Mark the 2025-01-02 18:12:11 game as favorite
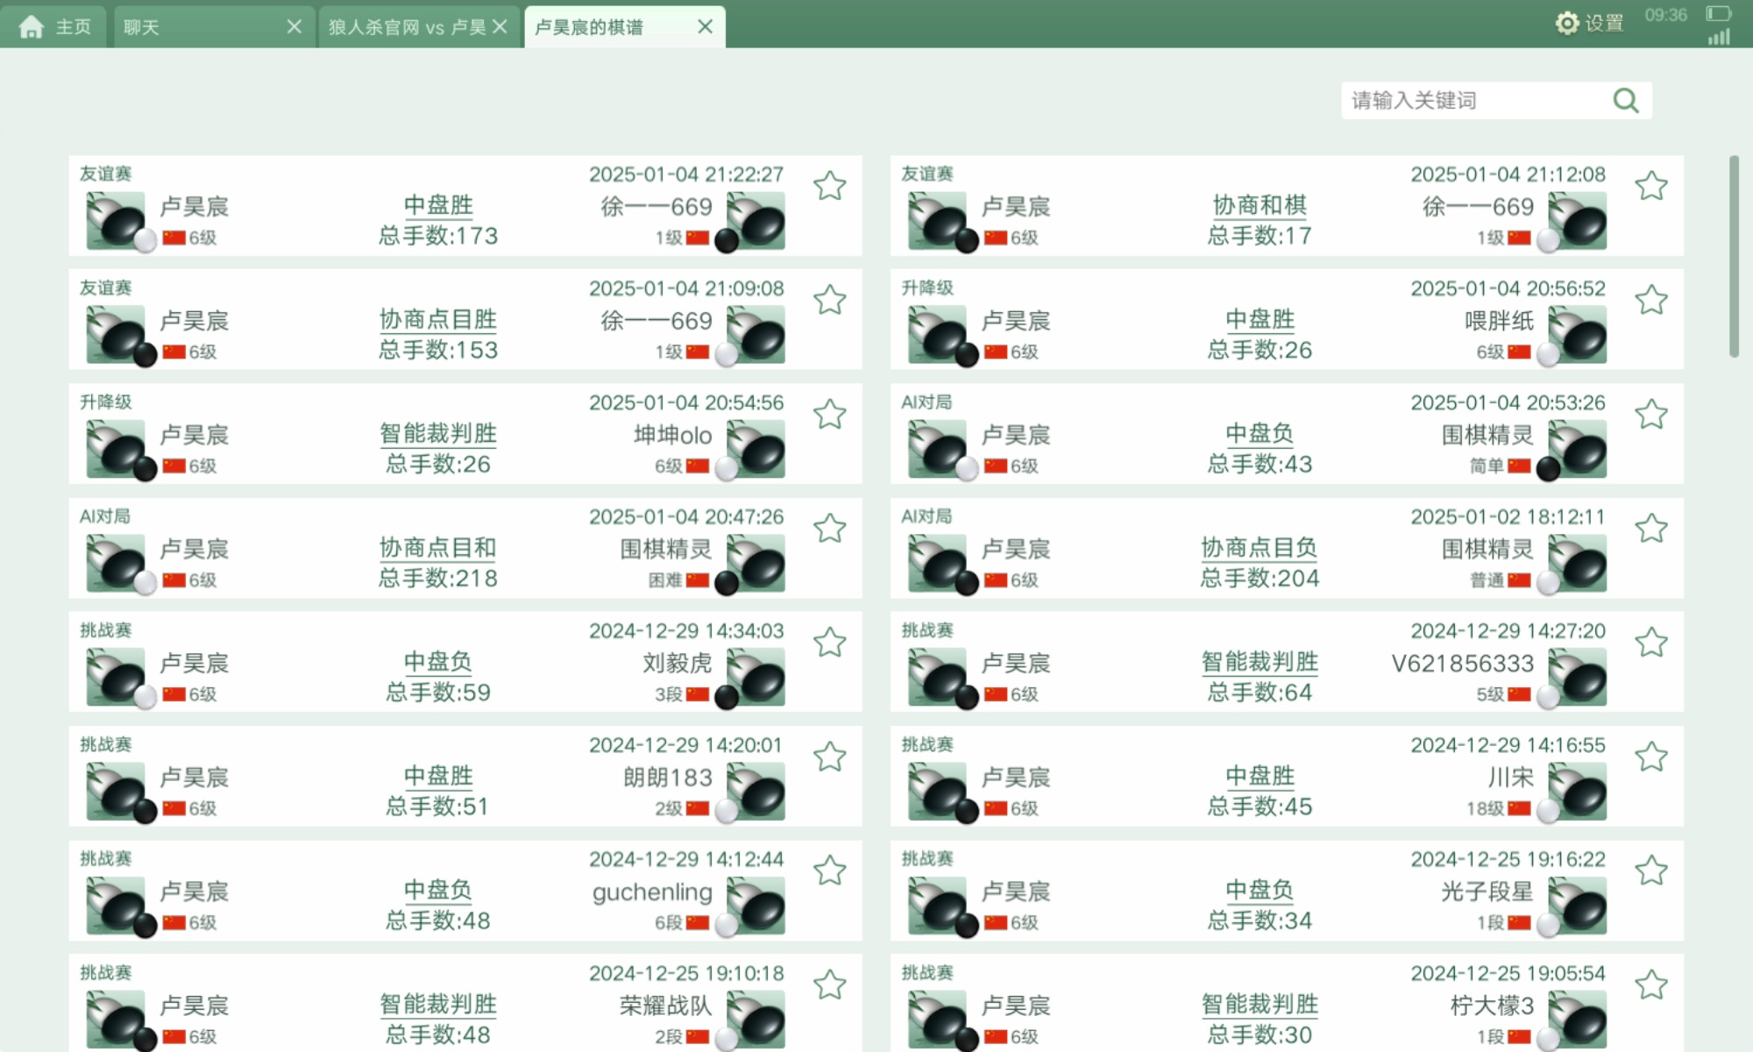This screenshot has width=1753, height=1052. click(1651, 528)
